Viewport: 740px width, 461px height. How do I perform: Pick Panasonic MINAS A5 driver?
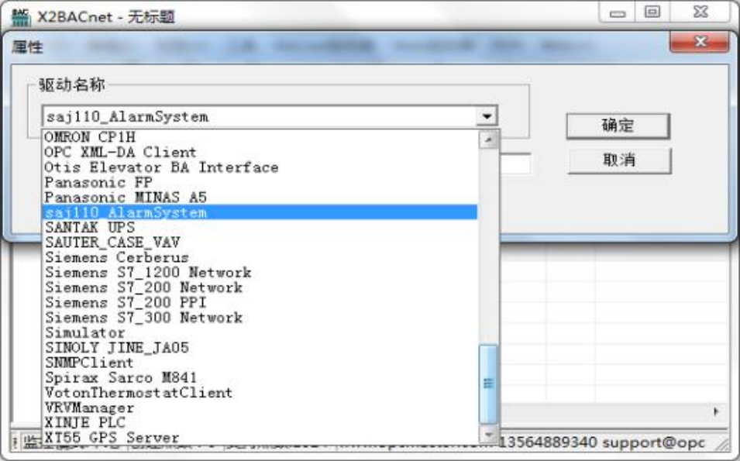pos(260,198)
